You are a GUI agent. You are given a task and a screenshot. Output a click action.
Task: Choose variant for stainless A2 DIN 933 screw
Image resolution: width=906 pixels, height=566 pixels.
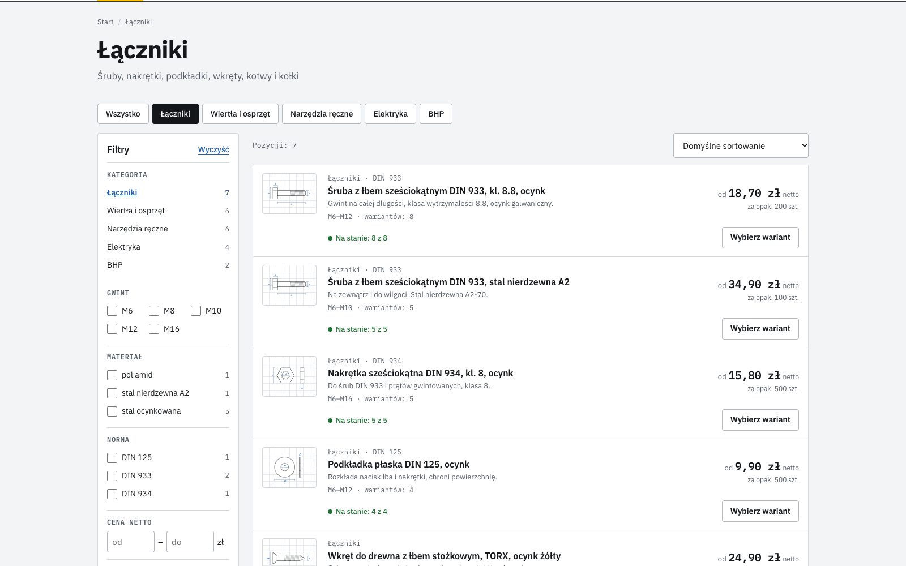click(x=760, y=329)
